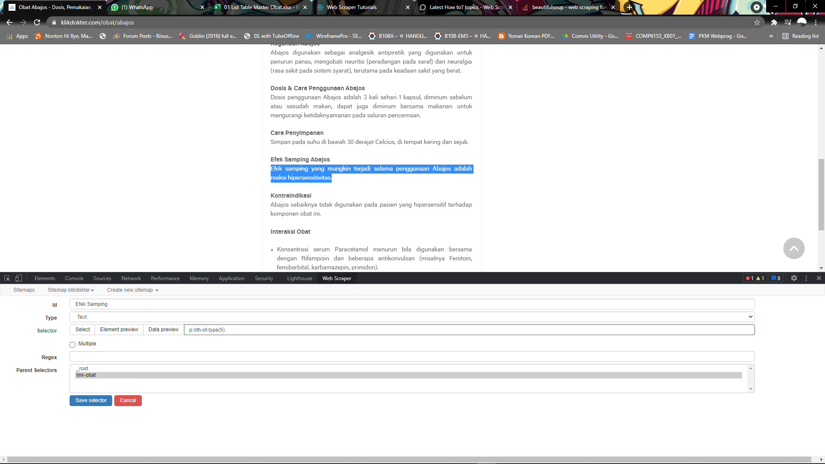Open the Network tab in DevTools

coord(131,278)
